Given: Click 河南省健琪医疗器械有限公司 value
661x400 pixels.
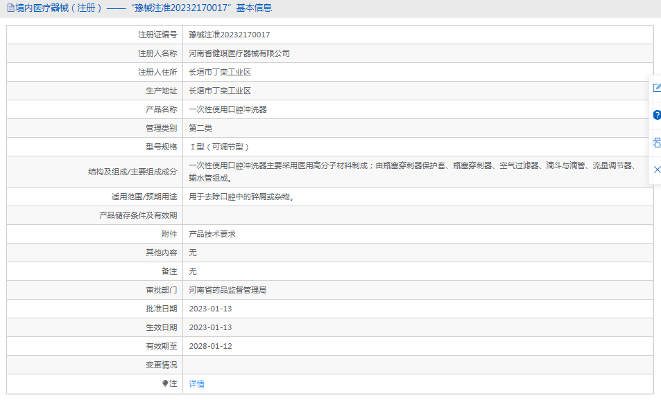Looking at the screenshot, I should 239,53.
